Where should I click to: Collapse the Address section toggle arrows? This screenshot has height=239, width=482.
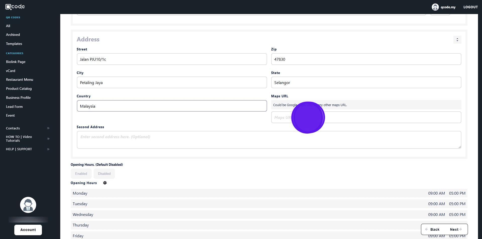[x=457, y=40]
